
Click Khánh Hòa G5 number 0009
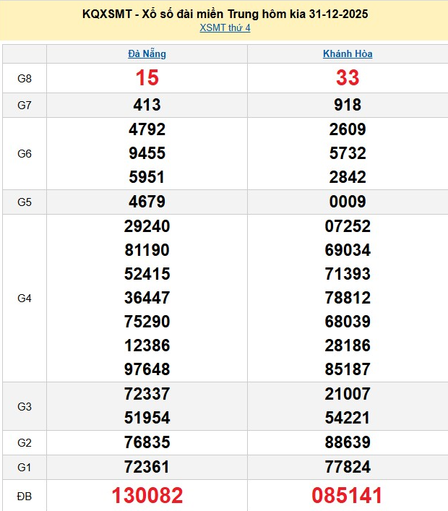348,202
